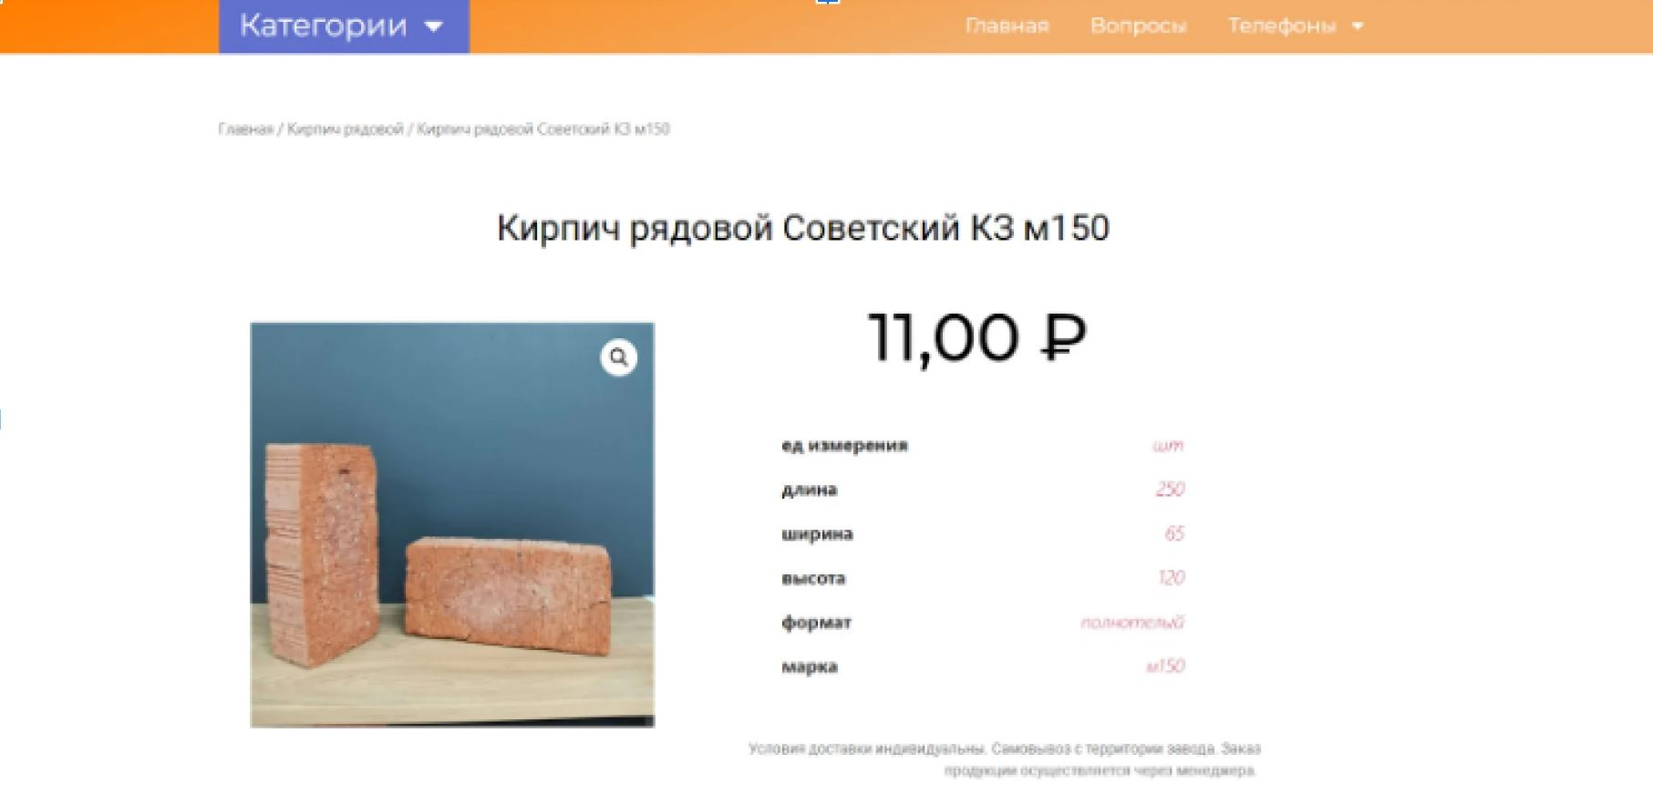Click the magnifier zoom icon on brick photo
This screenshot has height=785, width=1653.
(618, 357)
